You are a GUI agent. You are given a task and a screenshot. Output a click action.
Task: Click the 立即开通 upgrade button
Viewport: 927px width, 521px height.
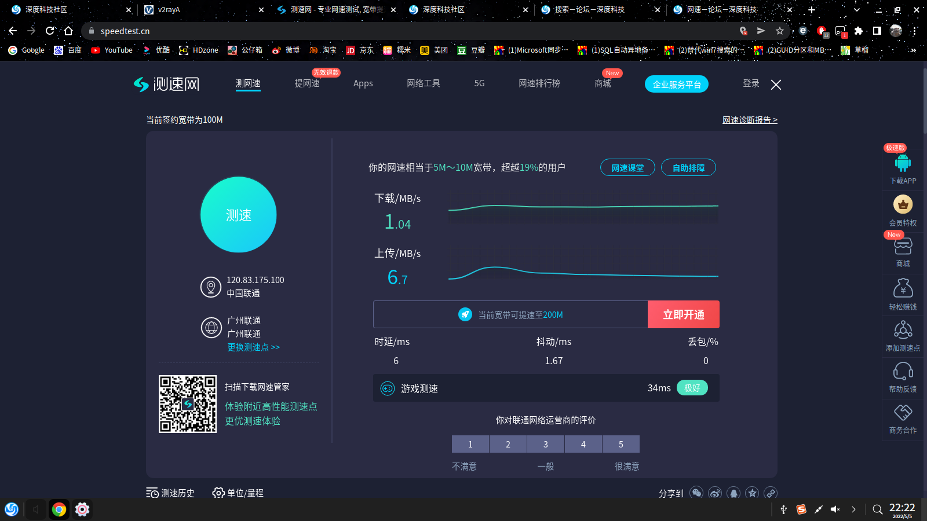point(683,314)
